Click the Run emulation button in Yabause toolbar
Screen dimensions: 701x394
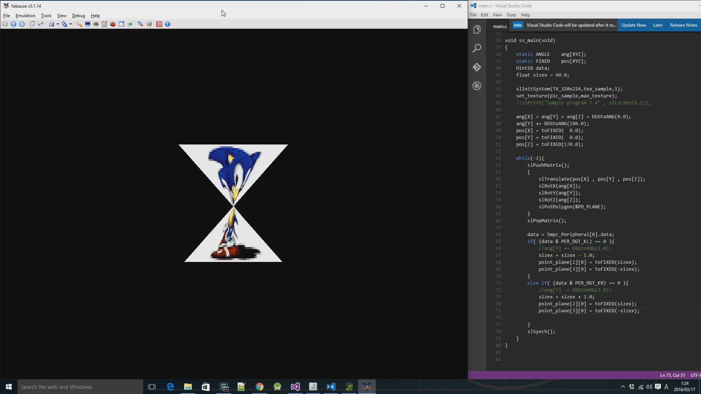[x=5, y=24]
